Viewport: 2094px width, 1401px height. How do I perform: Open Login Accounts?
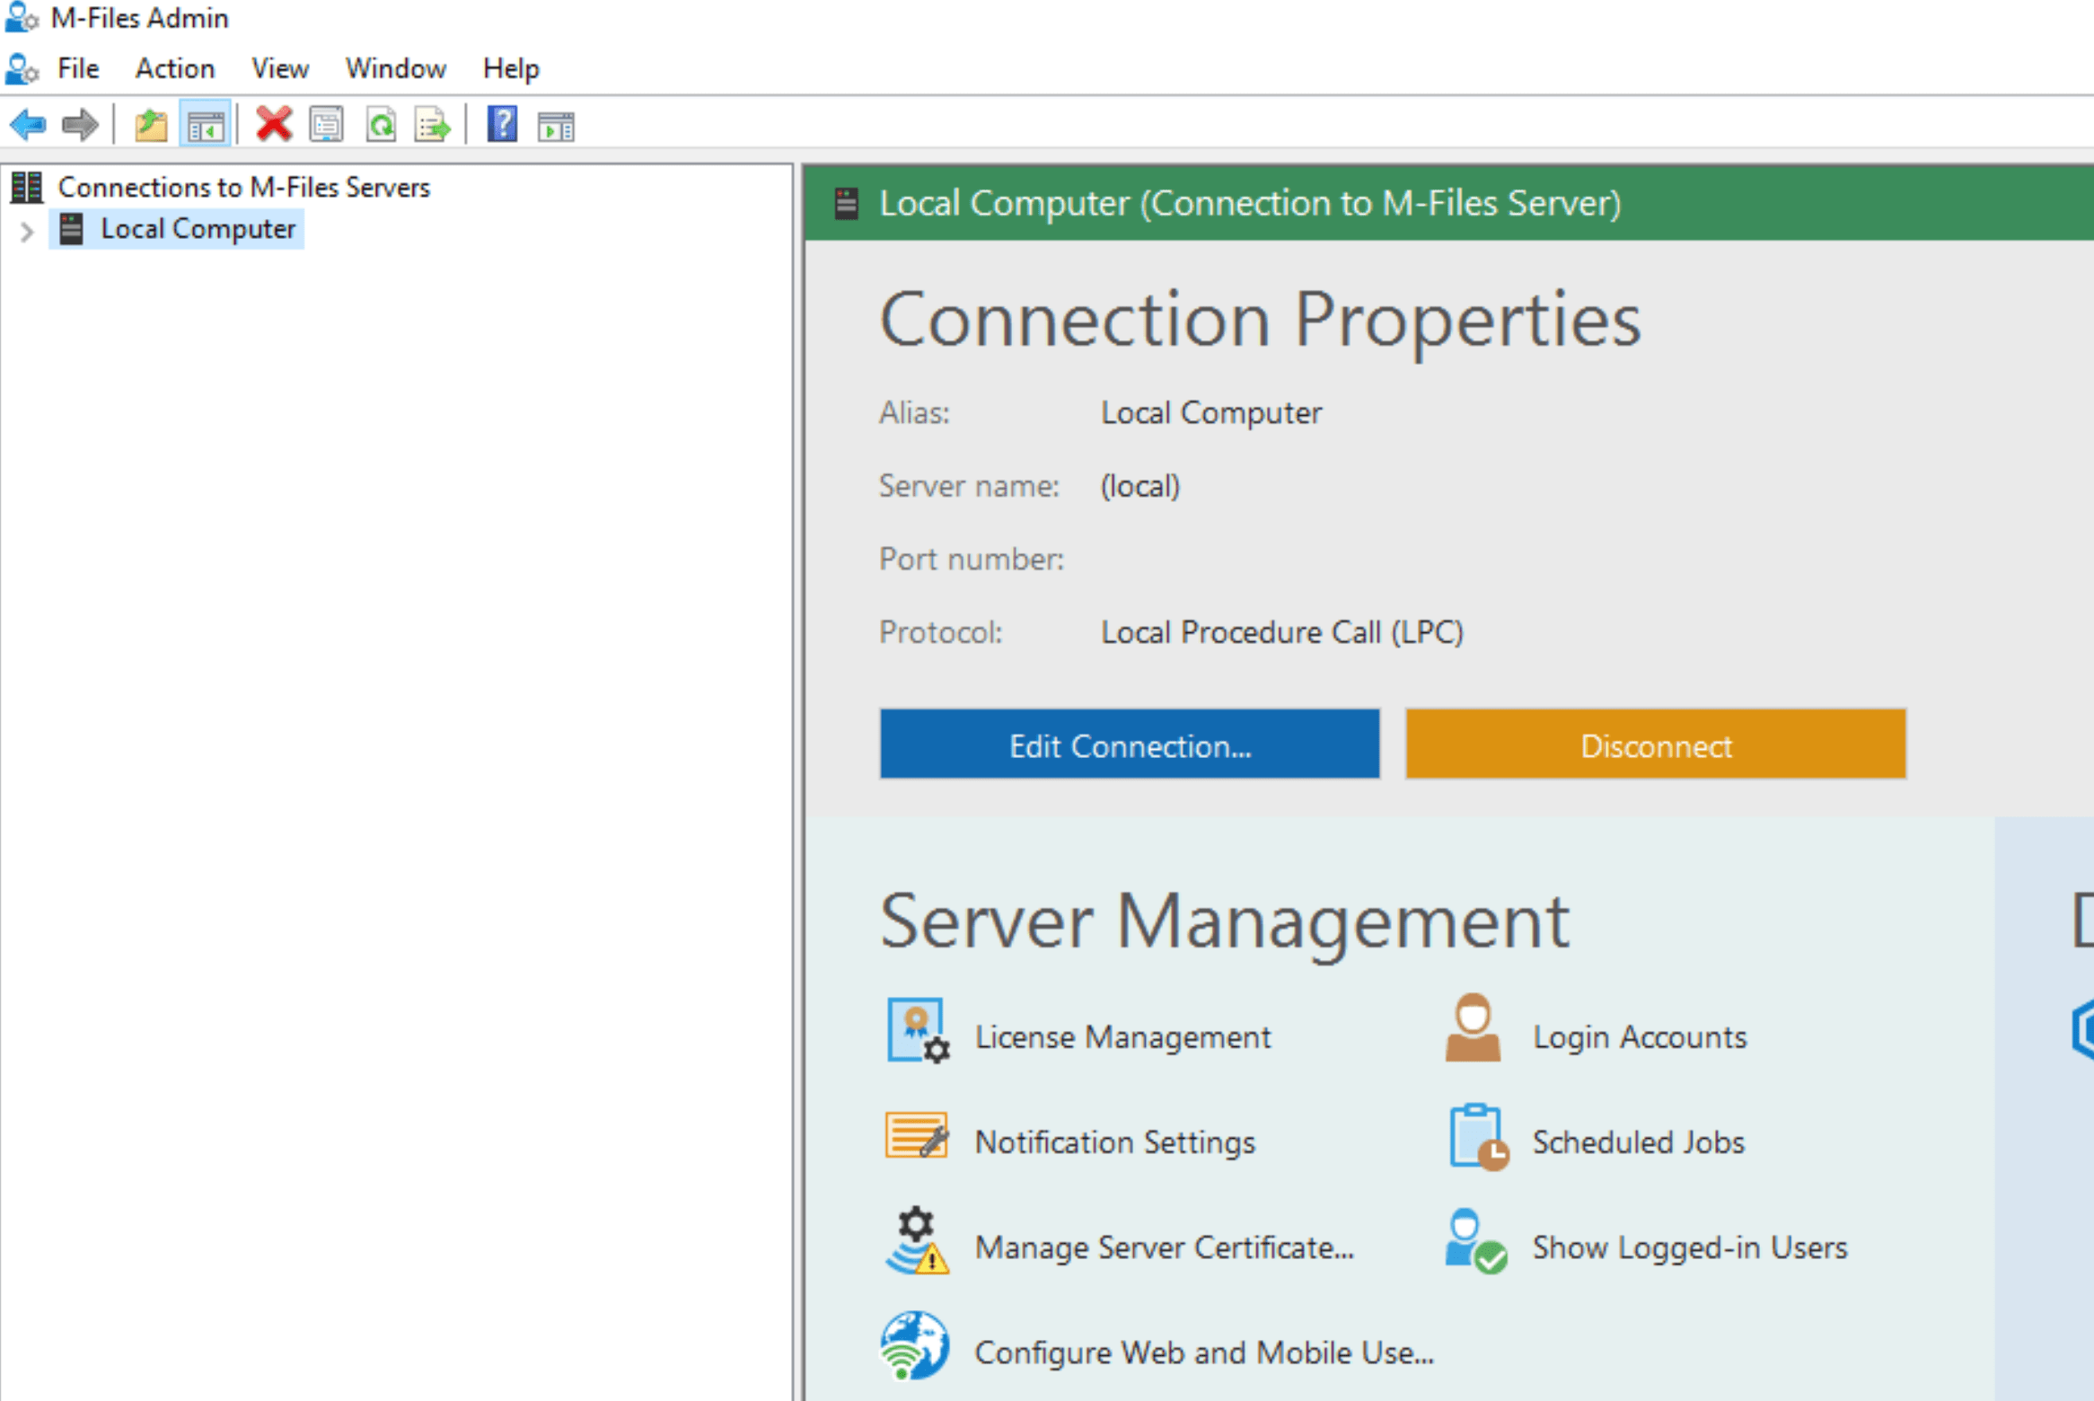tap(1639, 1036)
